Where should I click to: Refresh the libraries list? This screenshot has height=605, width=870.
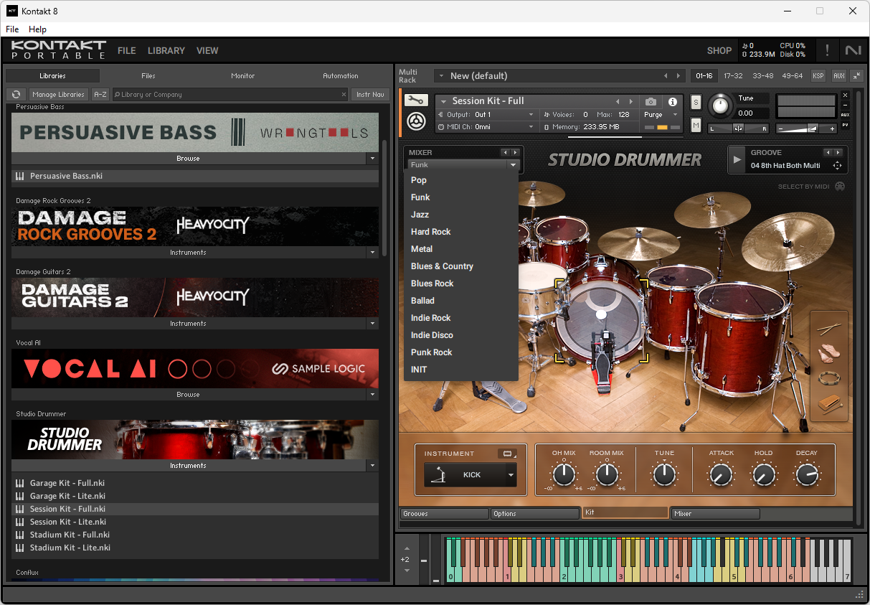coord(16,94)
